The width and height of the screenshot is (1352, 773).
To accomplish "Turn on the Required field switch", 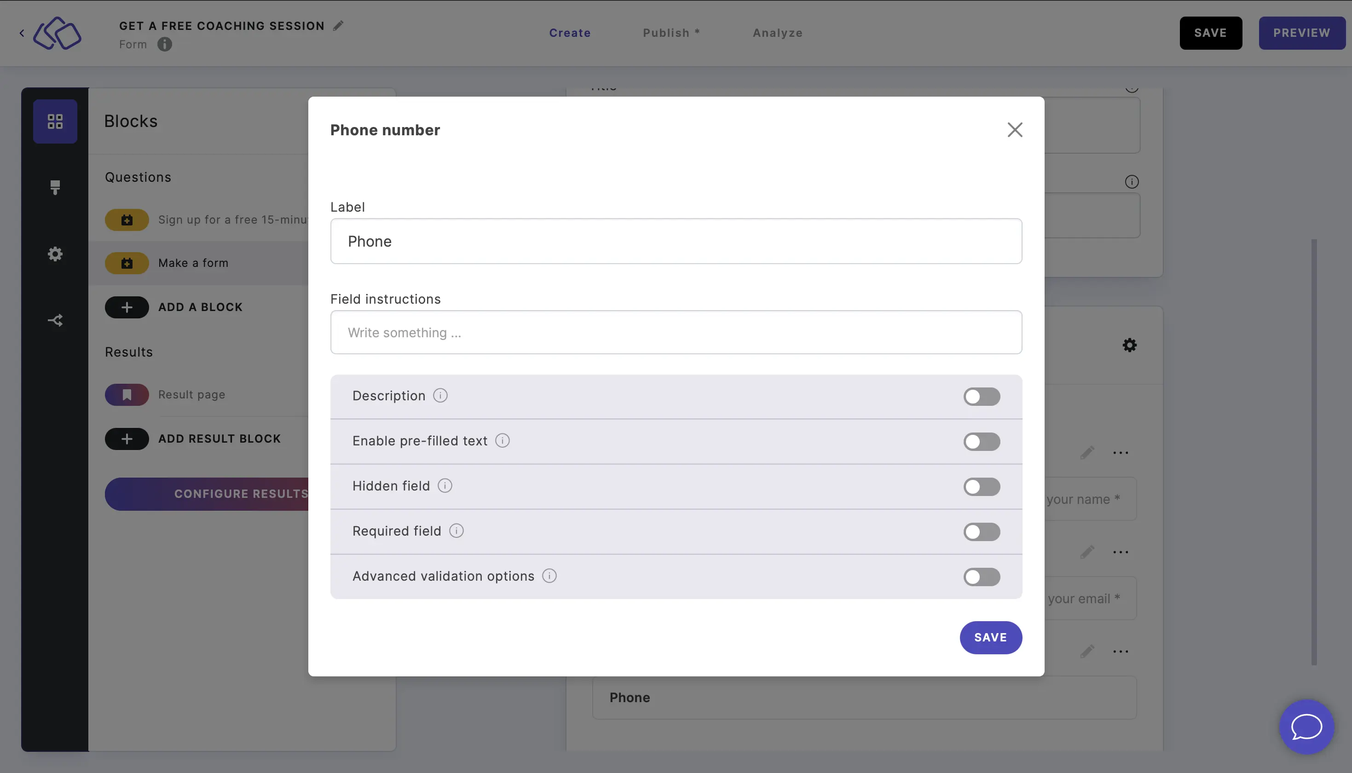I will coord(982,532).
